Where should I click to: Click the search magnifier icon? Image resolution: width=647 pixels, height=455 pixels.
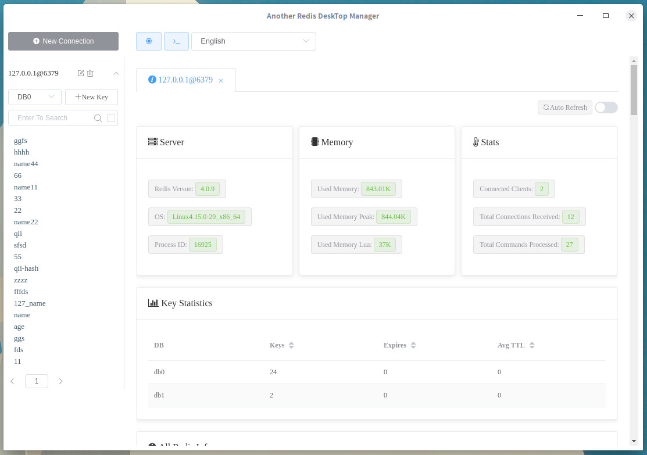tap(98, 118)
